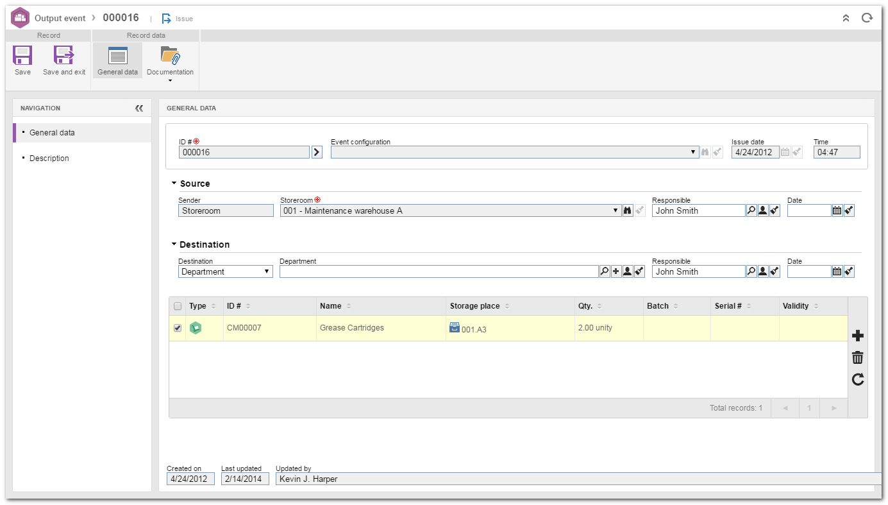Collapse the Source section
This screenshot has width=888, height=505.
tap(174, 184)
